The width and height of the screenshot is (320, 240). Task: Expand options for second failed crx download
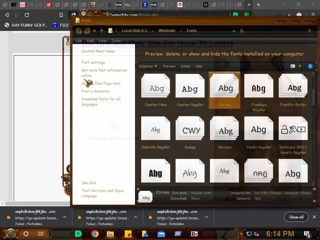pos(136,217)
